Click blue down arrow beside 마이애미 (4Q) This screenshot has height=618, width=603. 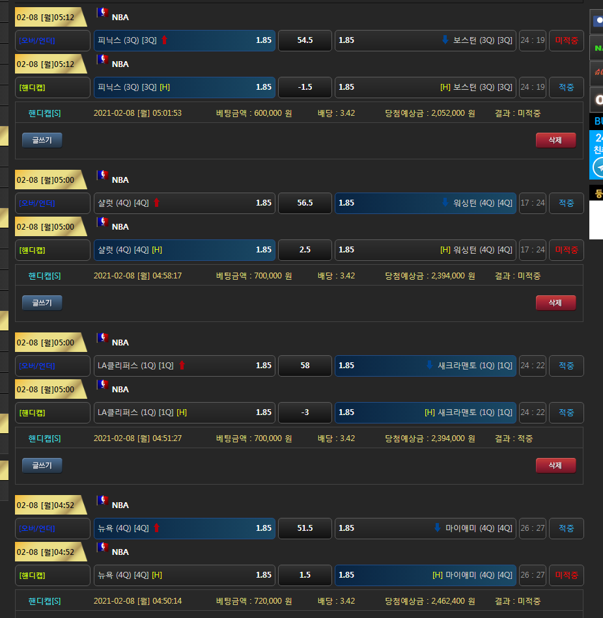pyautogui.click(x=438, y=528)
